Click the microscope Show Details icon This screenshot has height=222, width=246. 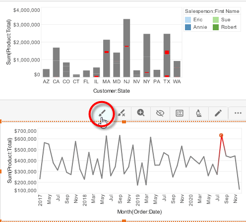point(199,113)
